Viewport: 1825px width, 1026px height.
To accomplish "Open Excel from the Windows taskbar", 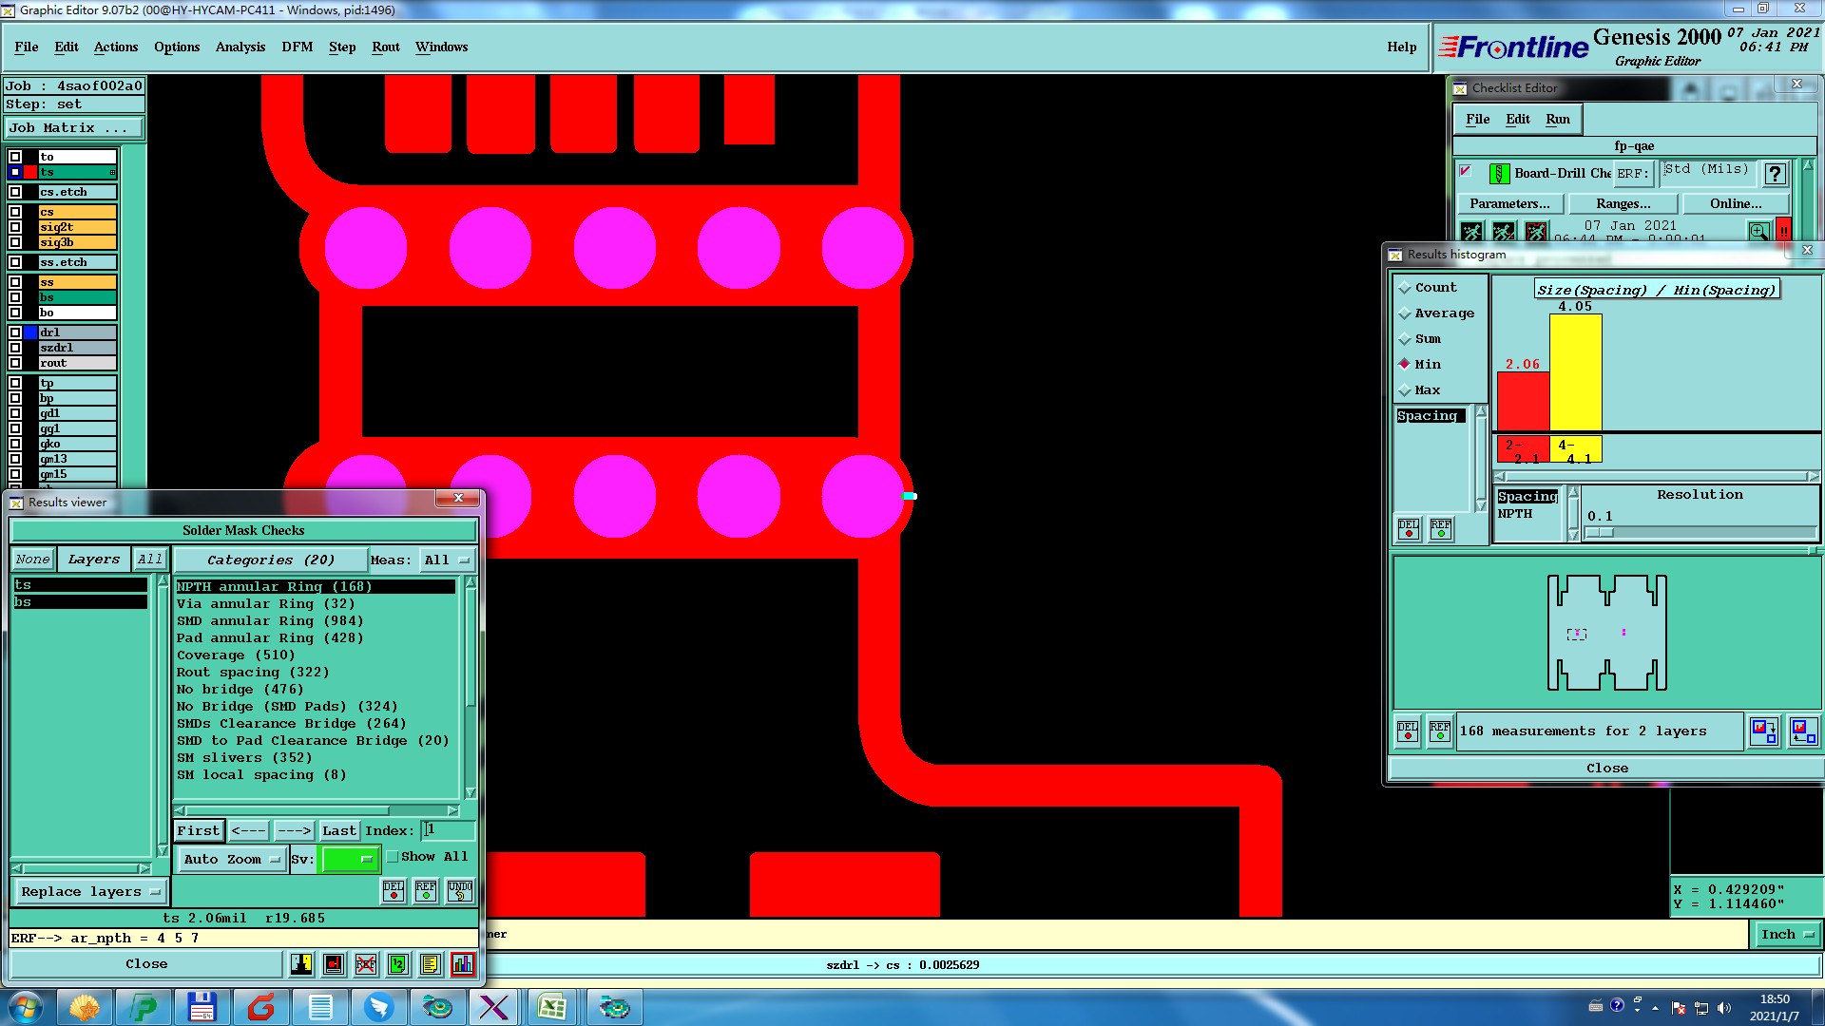I will click(551, 1007).
